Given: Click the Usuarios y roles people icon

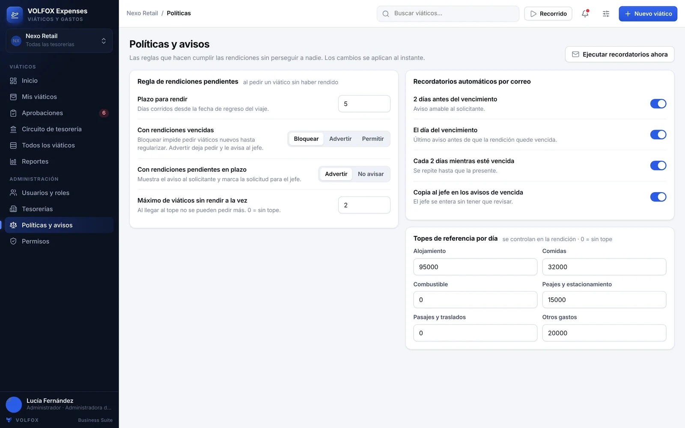Looking at the screenshot, I should [x=13, y=193].
